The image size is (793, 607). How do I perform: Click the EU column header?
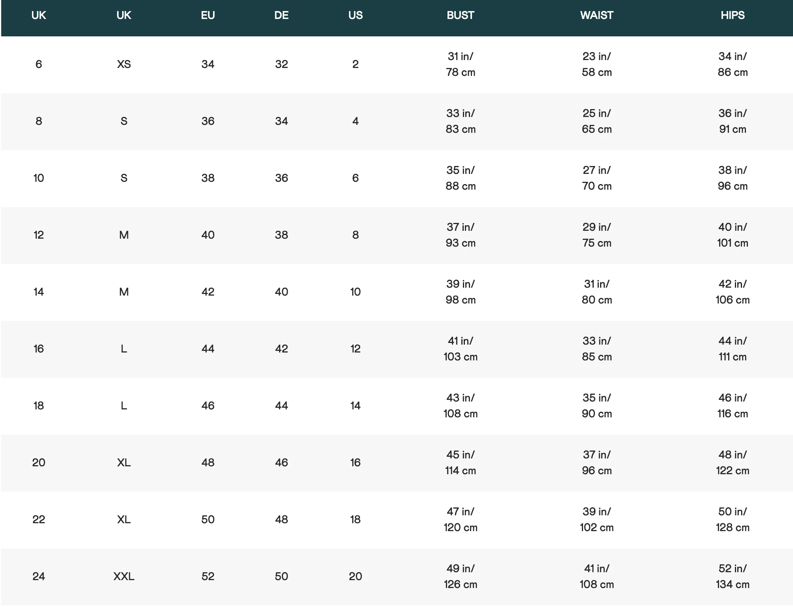(208, 15)
